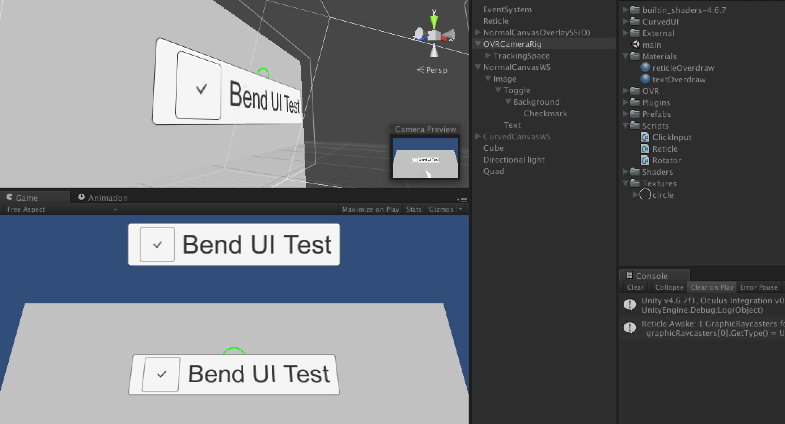Open the Free Aspect dropdown
The height and width of the screenshot is (424, 785).
click(61, 209)
